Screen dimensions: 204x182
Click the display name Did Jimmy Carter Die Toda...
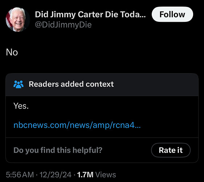click(x=90, y=14)
